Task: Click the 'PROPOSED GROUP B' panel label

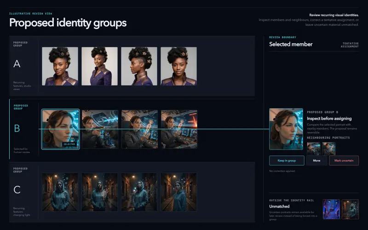Action: [x=323, y=112]
